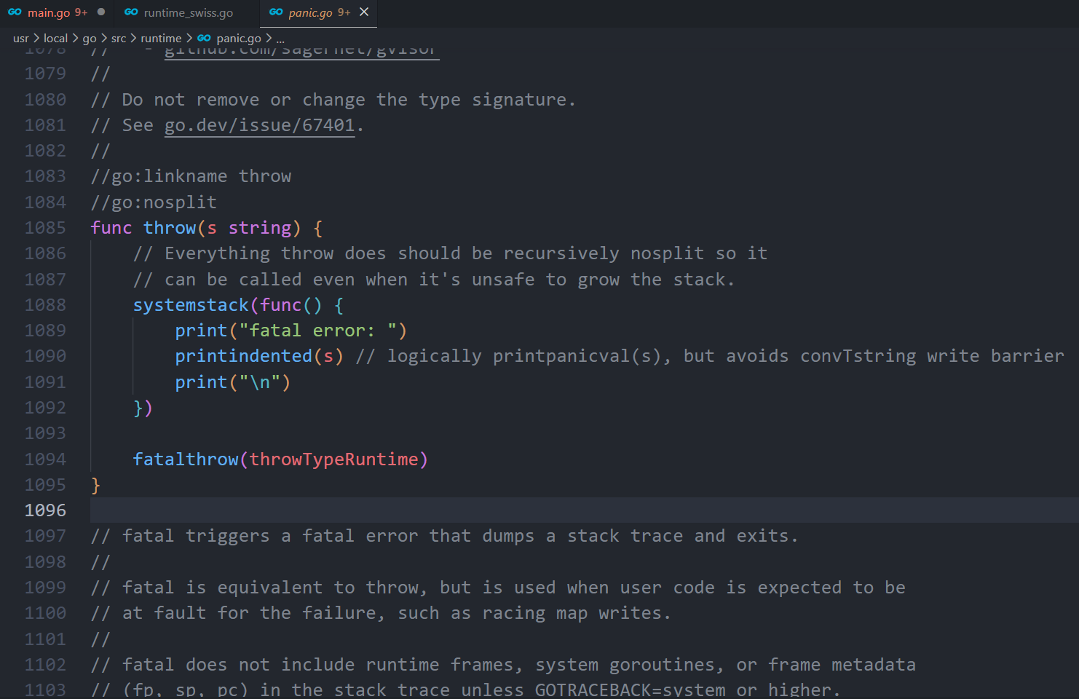Screen dimensions: 1079x699
Task: Open the go breadcrumb segment
Action: (90, 38)
